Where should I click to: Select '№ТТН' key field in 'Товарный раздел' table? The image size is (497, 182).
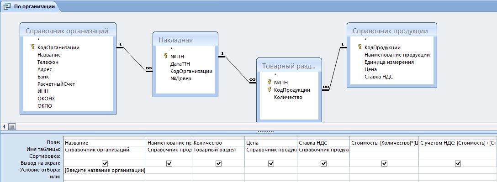point(281,83)
